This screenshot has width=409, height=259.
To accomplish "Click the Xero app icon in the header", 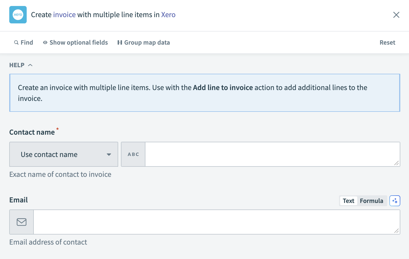I will [x=18, y=15].
